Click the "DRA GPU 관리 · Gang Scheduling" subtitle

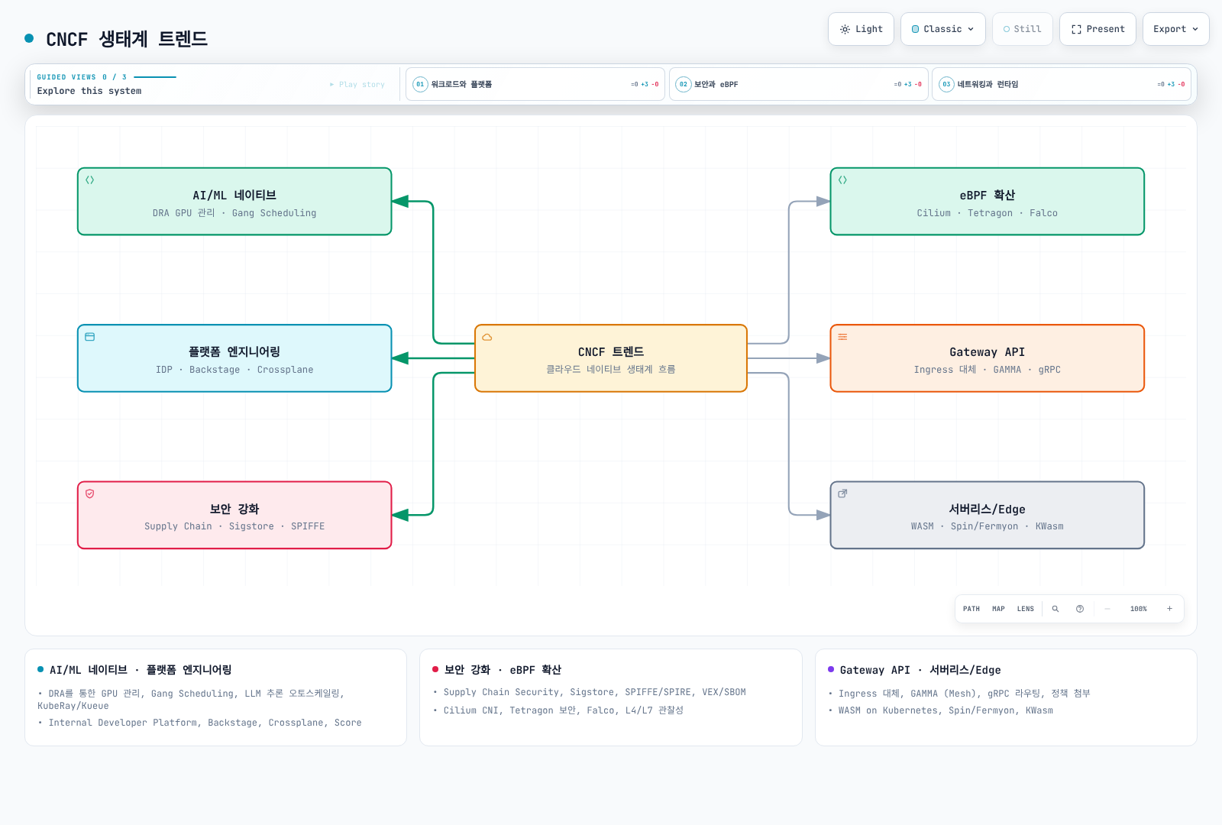234,213
